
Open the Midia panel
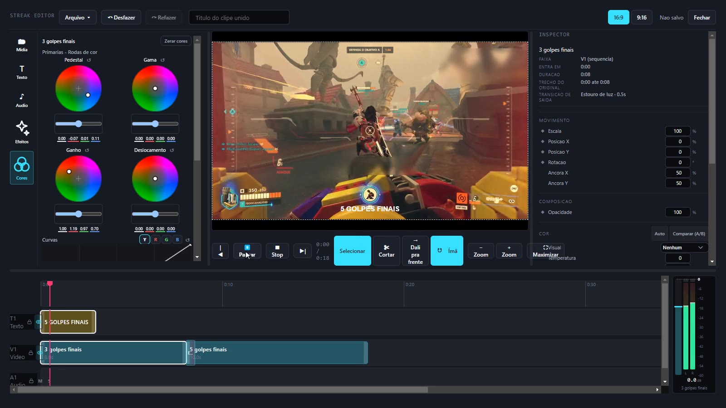coord(22,45)
